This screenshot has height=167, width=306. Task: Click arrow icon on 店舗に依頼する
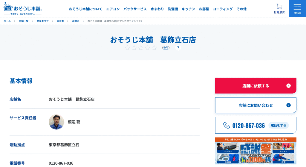288,86
